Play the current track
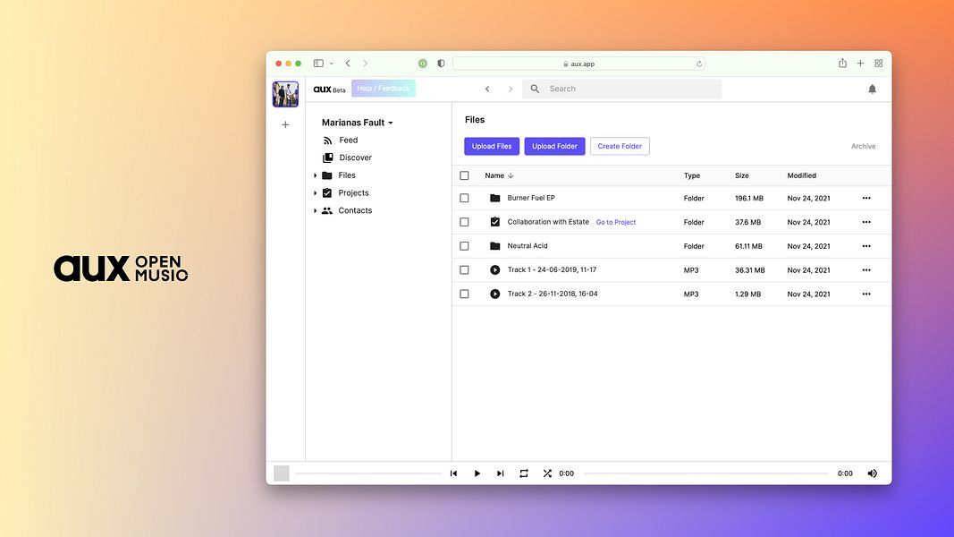The height and width of the screenshot is (537, 954). click(477, 473)
